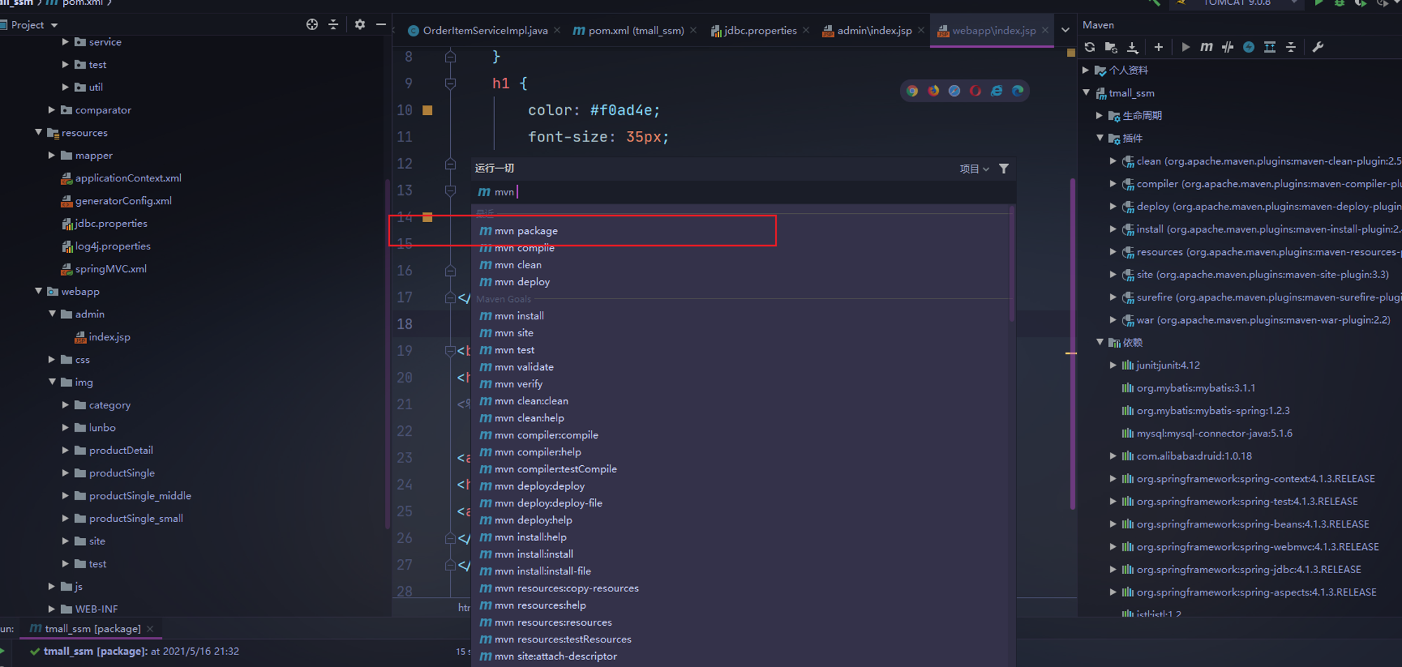Open page in Edge browser icon
Image resolution: width=1402 pixels, height=667 pixels.
(1017, 90)
